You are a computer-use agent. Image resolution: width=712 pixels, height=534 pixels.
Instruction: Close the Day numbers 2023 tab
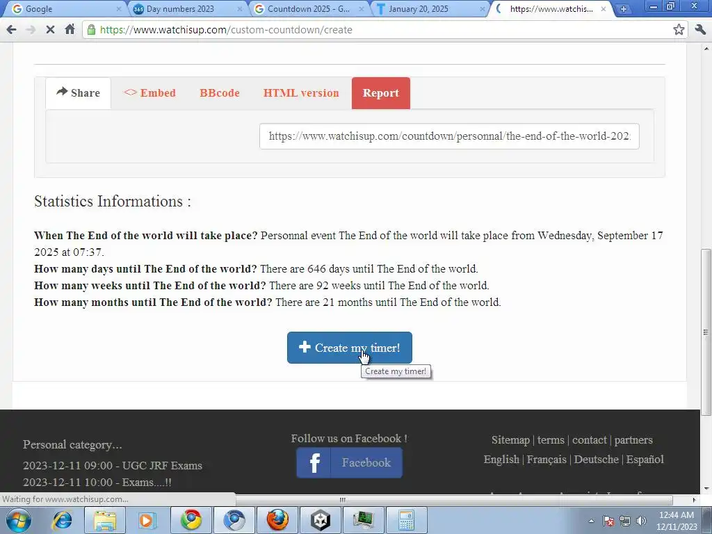240,8
